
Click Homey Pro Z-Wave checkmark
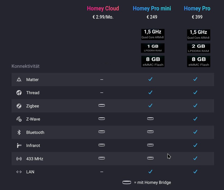coord(195,119)
